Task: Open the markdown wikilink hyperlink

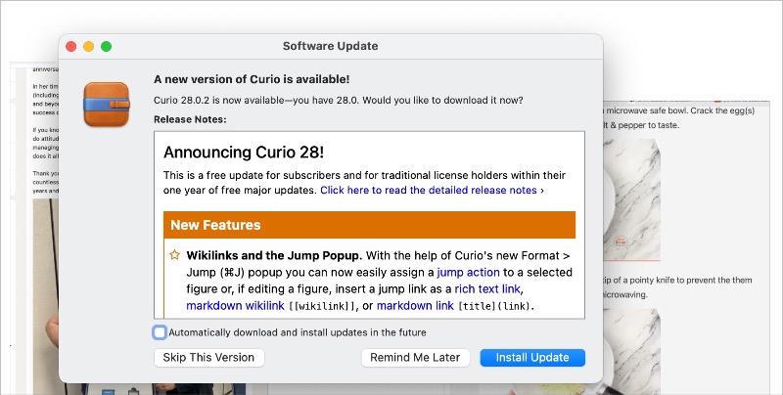Action: [x=235, y=305]
